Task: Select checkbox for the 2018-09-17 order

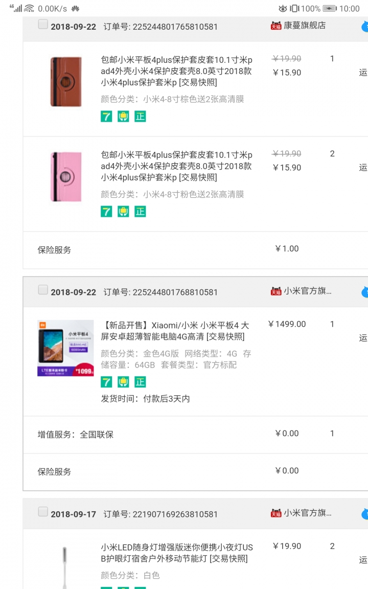Action: 43,512
